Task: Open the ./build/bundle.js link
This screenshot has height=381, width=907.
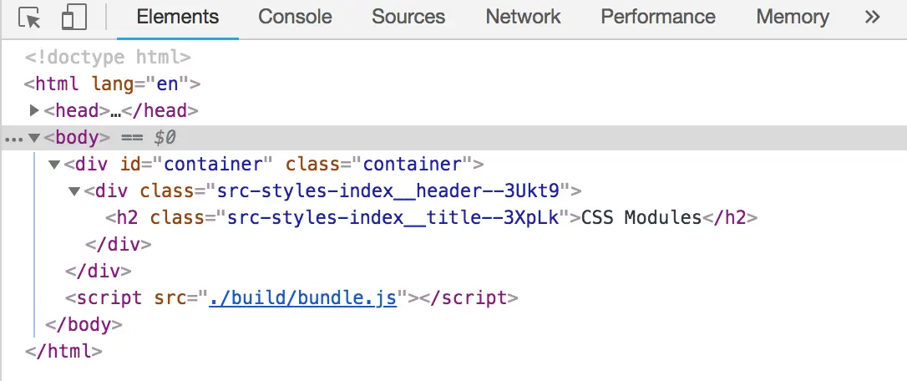Action: click(302, 298)
